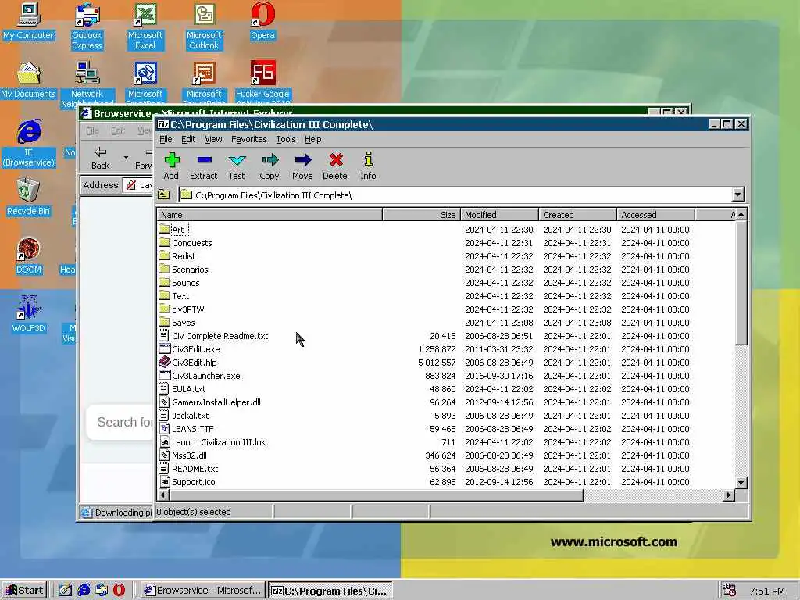
Task: Sort by Accessed column header
Action: [655, 215]
